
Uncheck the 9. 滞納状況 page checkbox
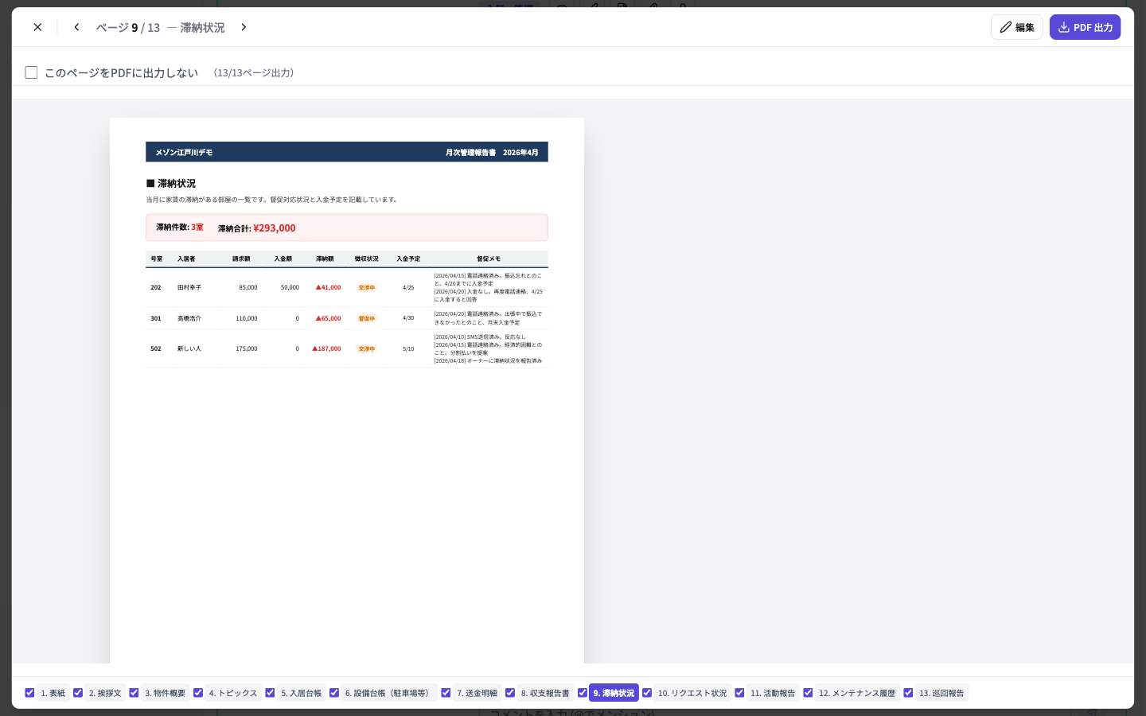583,693
